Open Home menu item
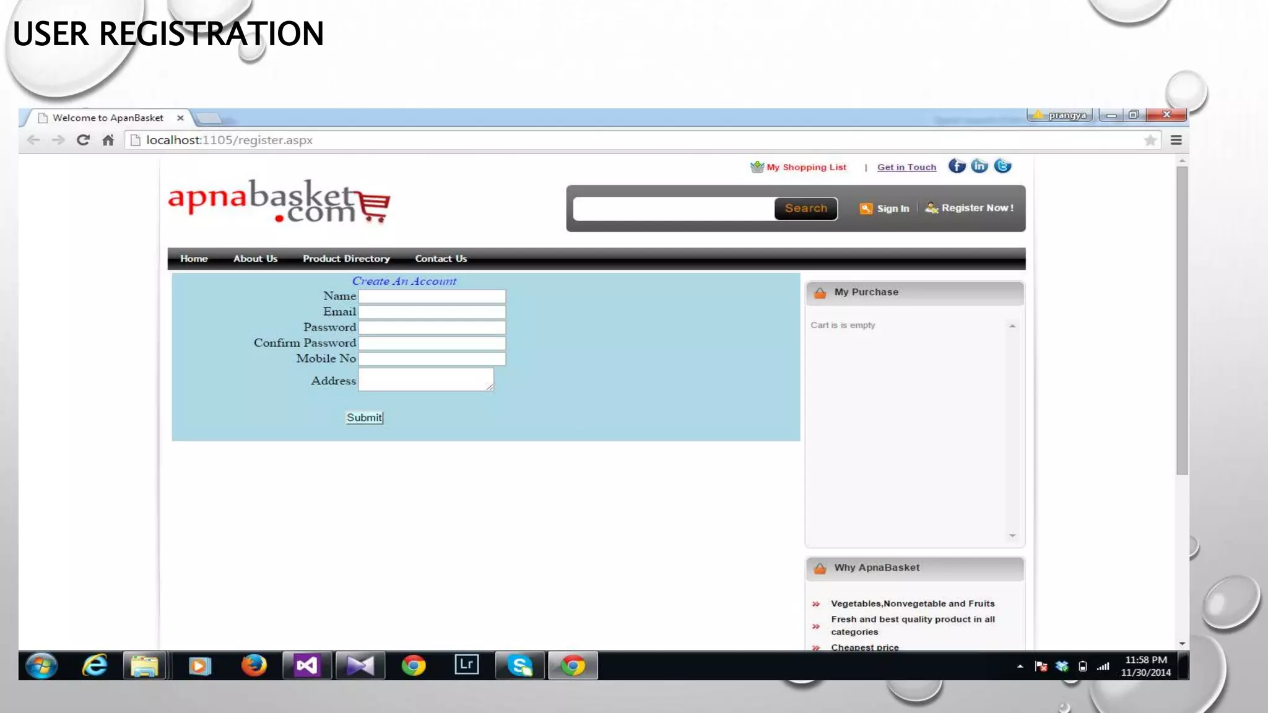 point(194,259)
